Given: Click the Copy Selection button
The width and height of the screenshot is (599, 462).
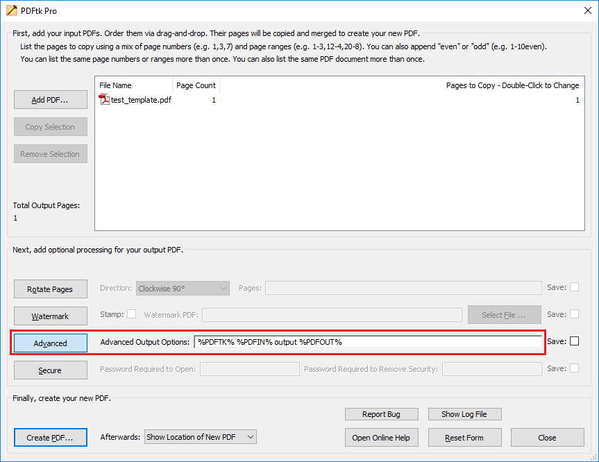Looking at the screenshot, I should click(51, 127).
